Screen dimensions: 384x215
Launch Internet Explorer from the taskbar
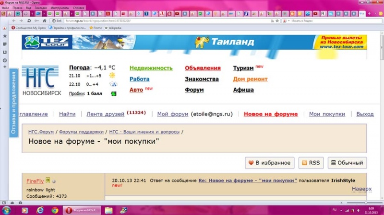pyautogui.click(x=40, y=210)
